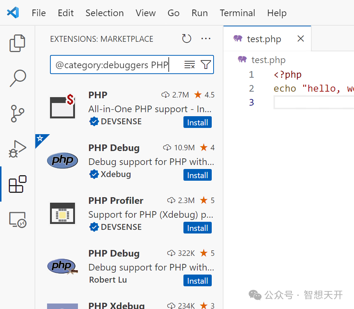Open the Extensions views and more actions menu
The height and width of the screenshot is (309, 354).
tap(206, 39)
